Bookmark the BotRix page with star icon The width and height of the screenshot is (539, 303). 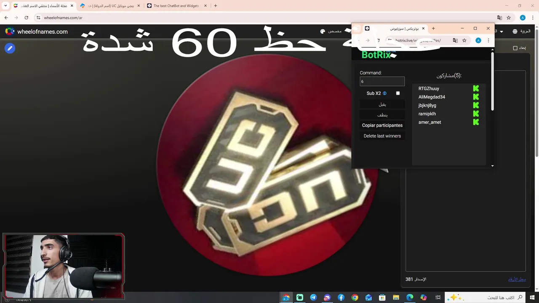point(464,40)
